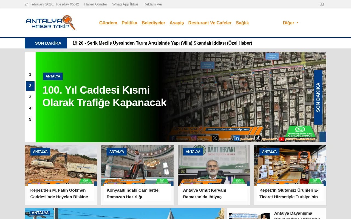
Task: Click the X (Twitter) icon in the banner
Action: coord(215,138)
